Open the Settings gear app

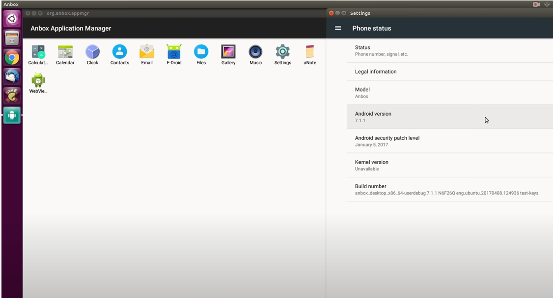(x=282, y=52)
